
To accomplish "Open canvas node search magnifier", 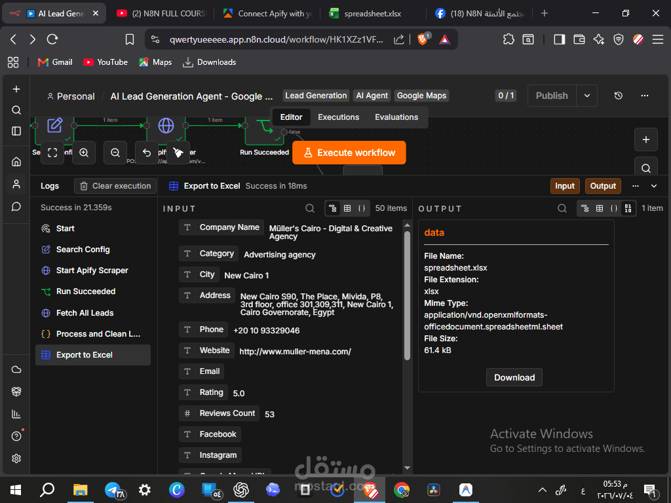I will coord(645,168).
